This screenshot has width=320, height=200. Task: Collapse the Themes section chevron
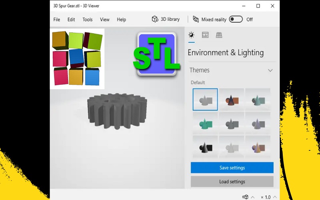tap(270, 70)
